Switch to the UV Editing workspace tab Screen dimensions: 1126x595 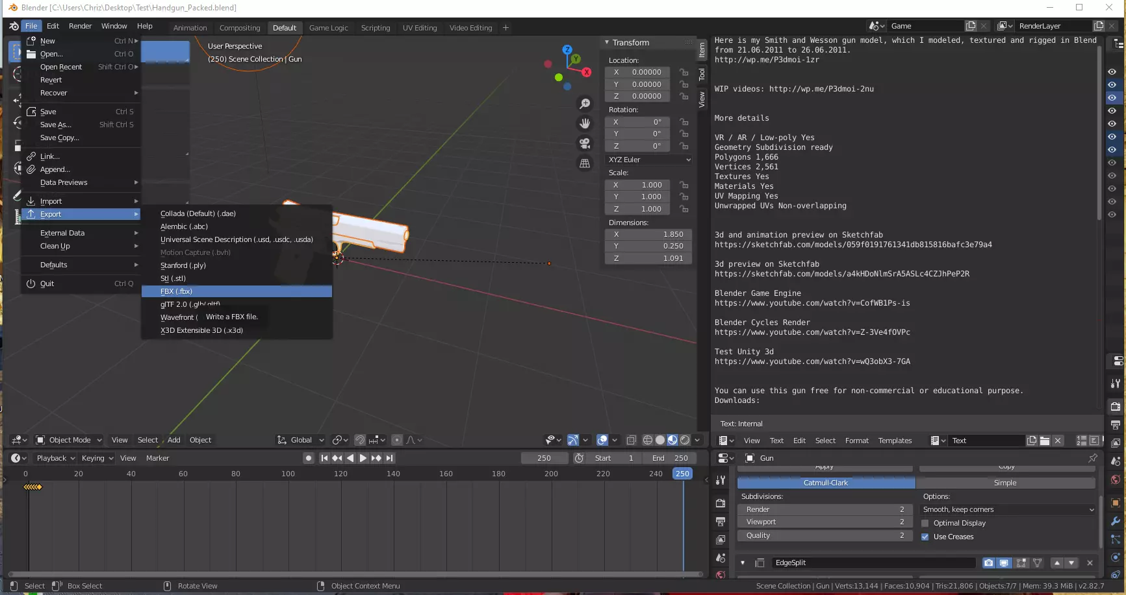419,28
